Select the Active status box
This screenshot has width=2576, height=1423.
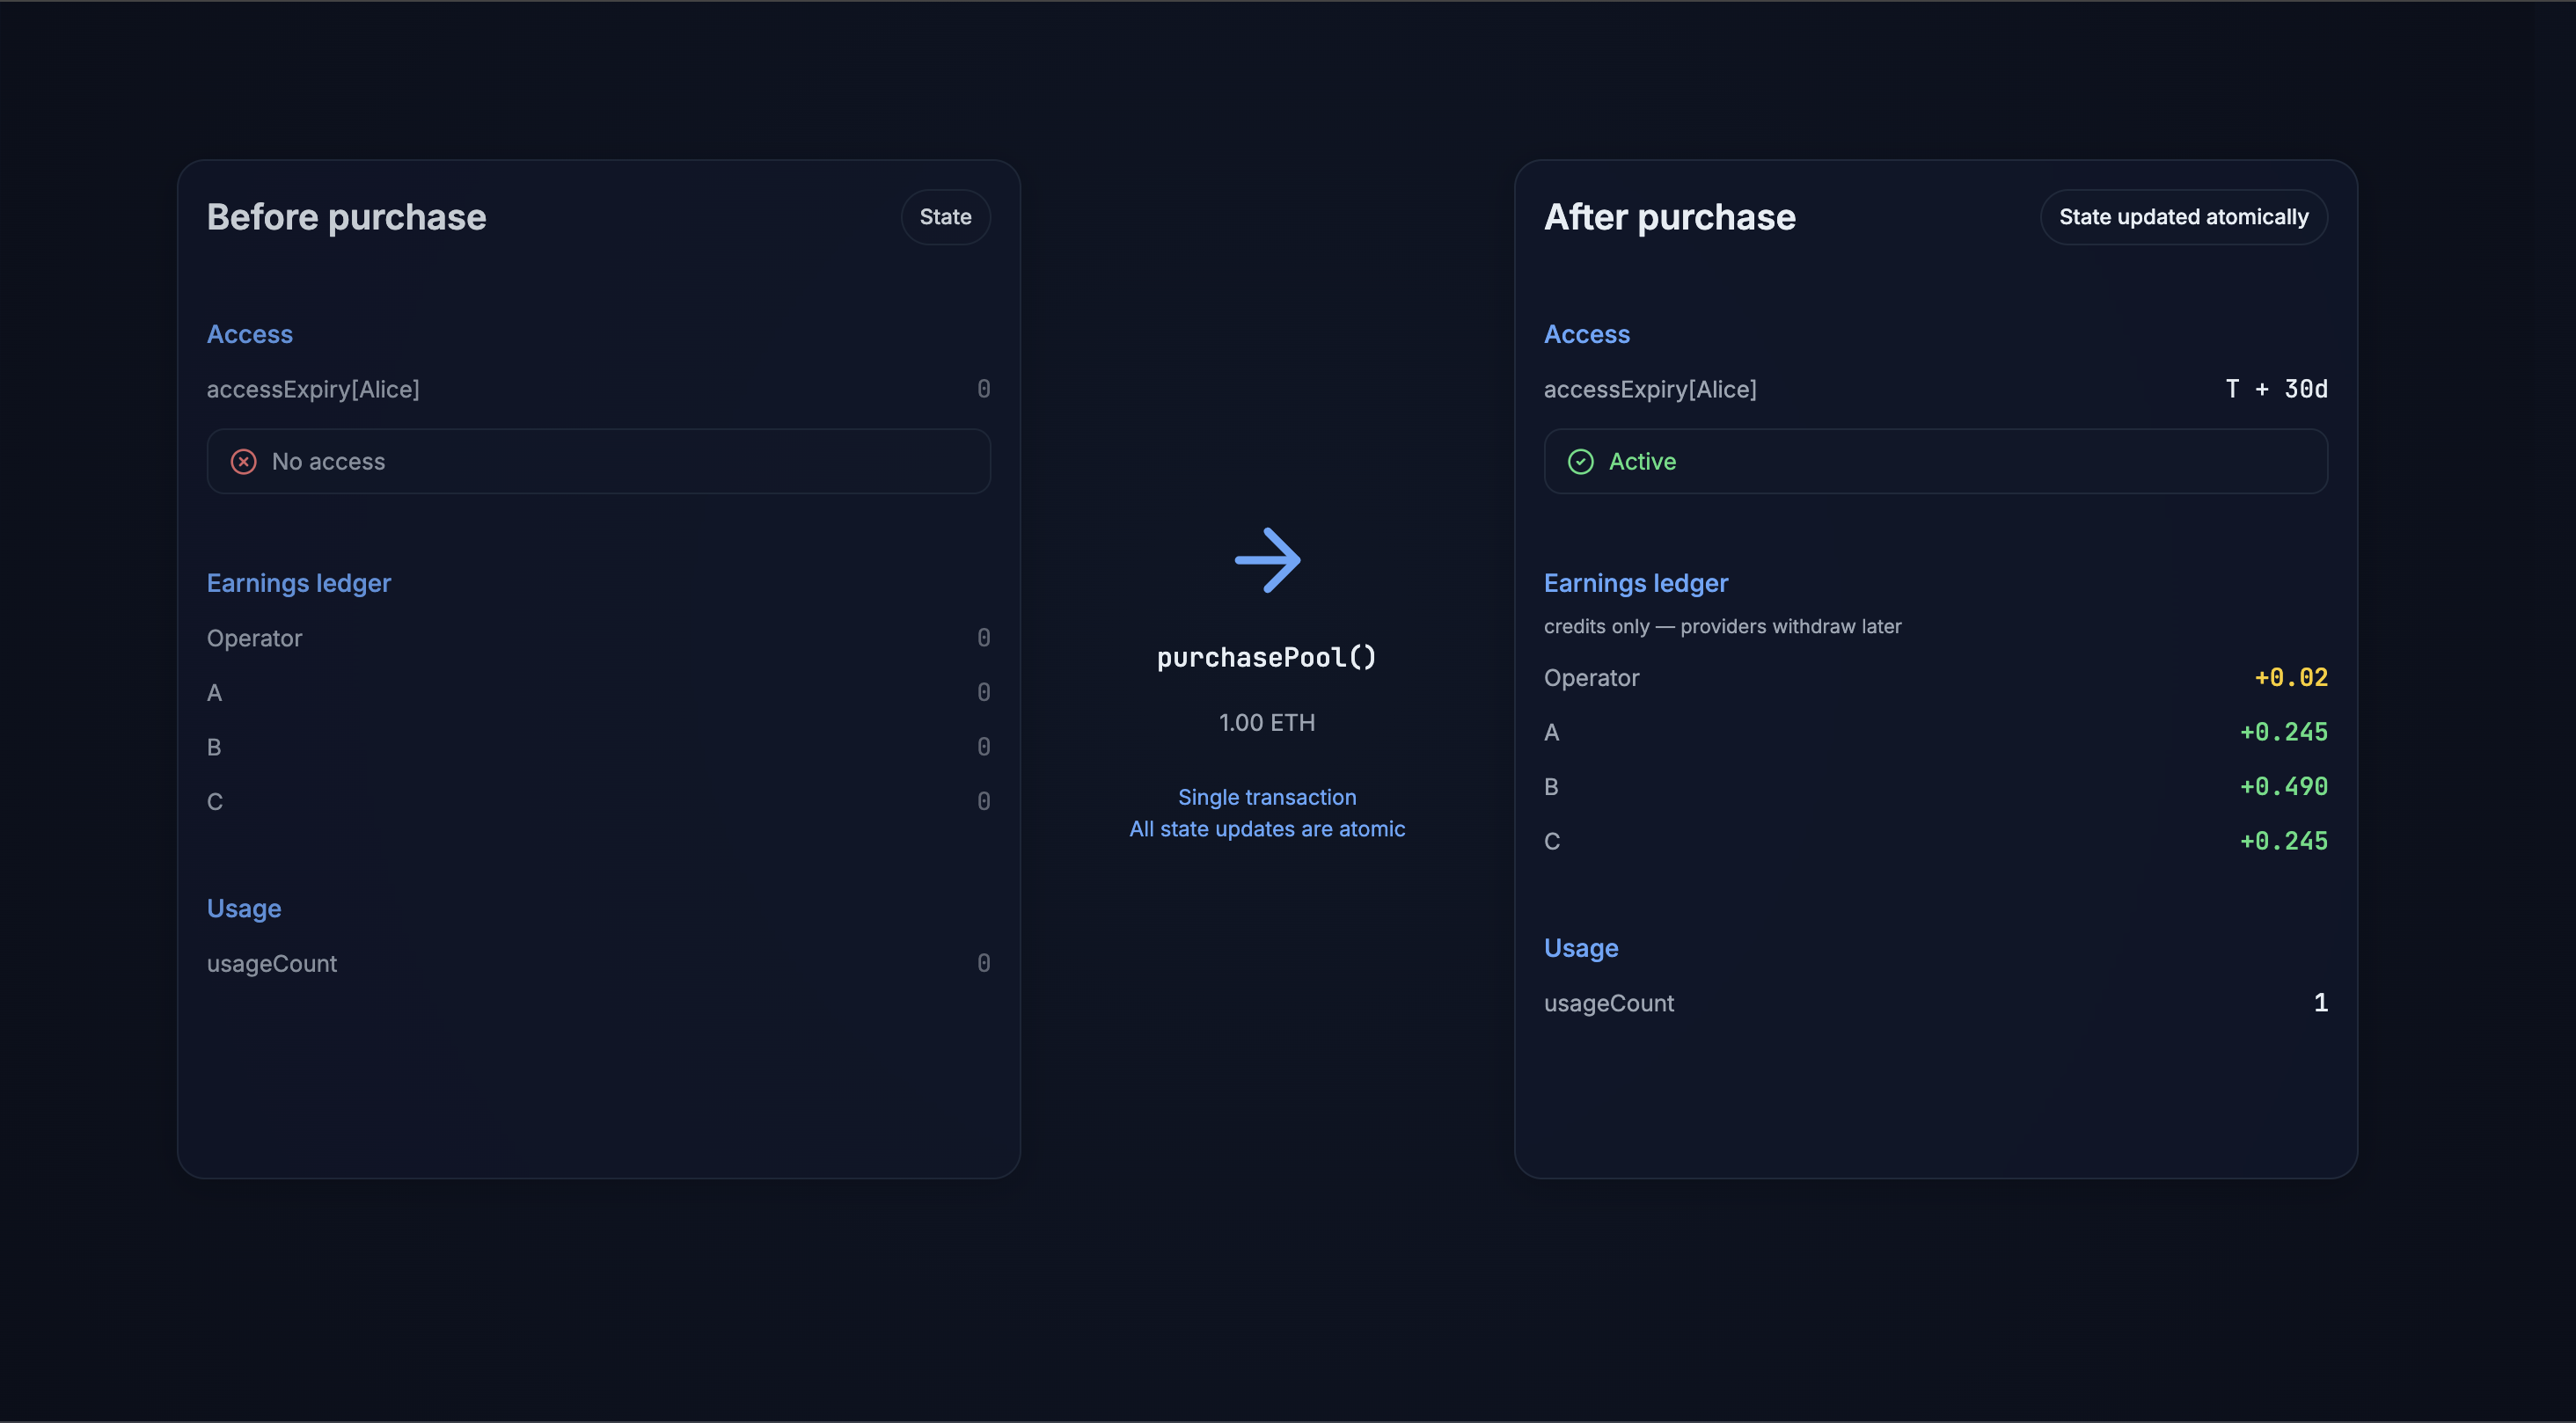(1935, 461)
